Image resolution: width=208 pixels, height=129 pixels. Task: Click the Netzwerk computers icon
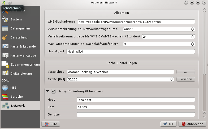[x=6, y=106]
